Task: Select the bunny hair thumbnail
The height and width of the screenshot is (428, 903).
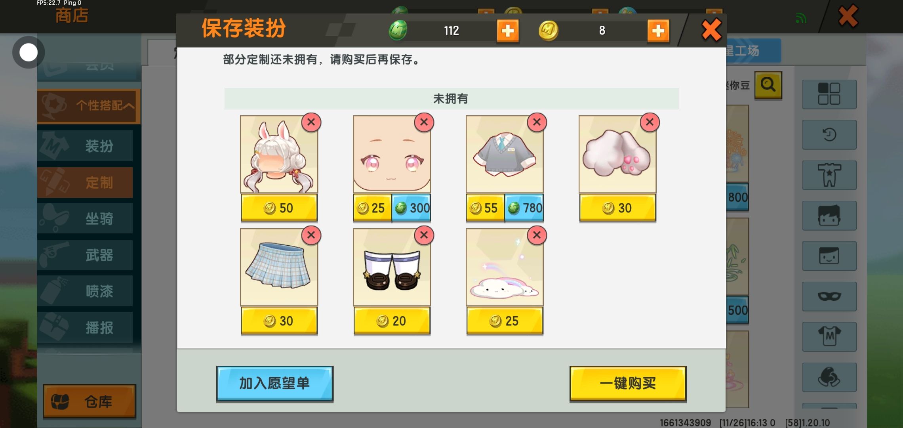Action: click(279, 155)
